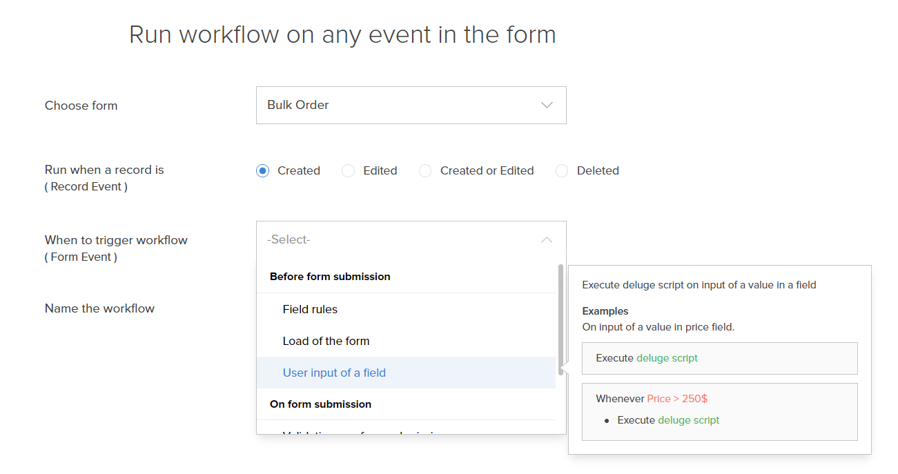898x474 pixels.
Task: Click deluge script link in Execute box
Action: (667, 358)
